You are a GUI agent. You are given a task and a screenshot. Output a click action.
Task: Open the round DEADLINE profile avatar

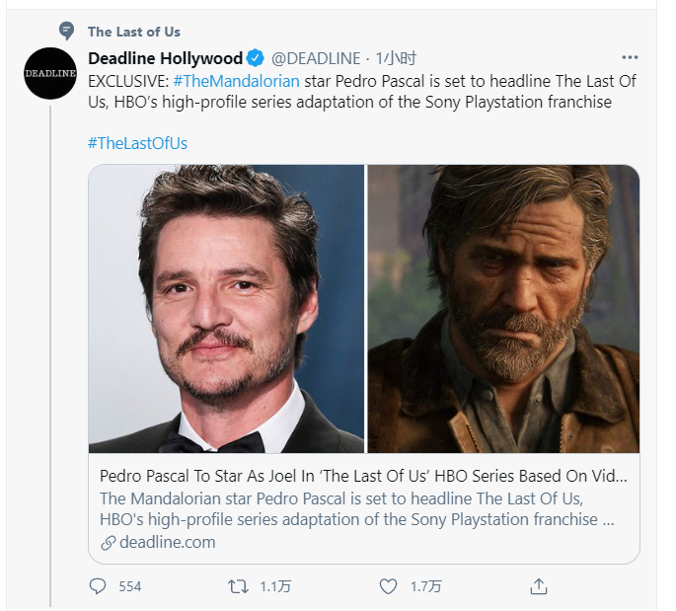50,74
